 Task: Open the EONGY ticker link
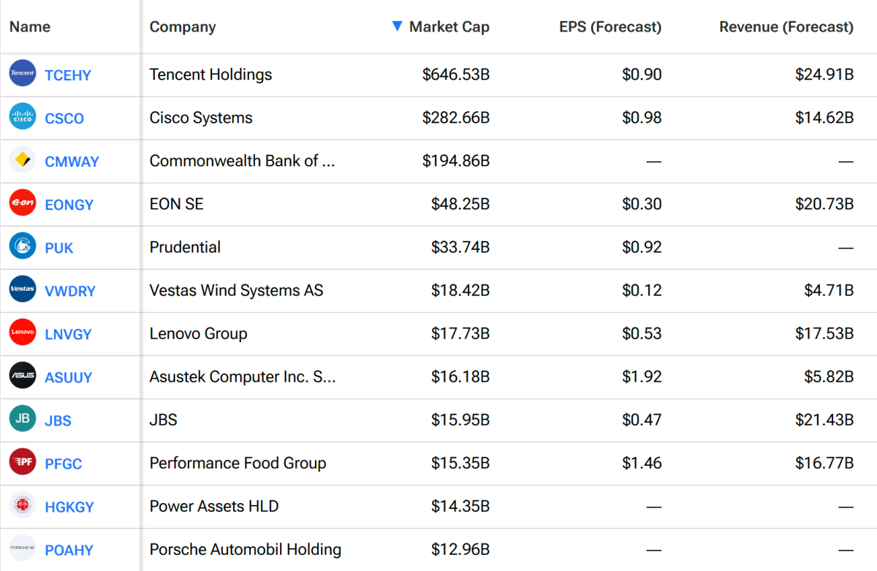pyautogui.click(x=69, y=205)
